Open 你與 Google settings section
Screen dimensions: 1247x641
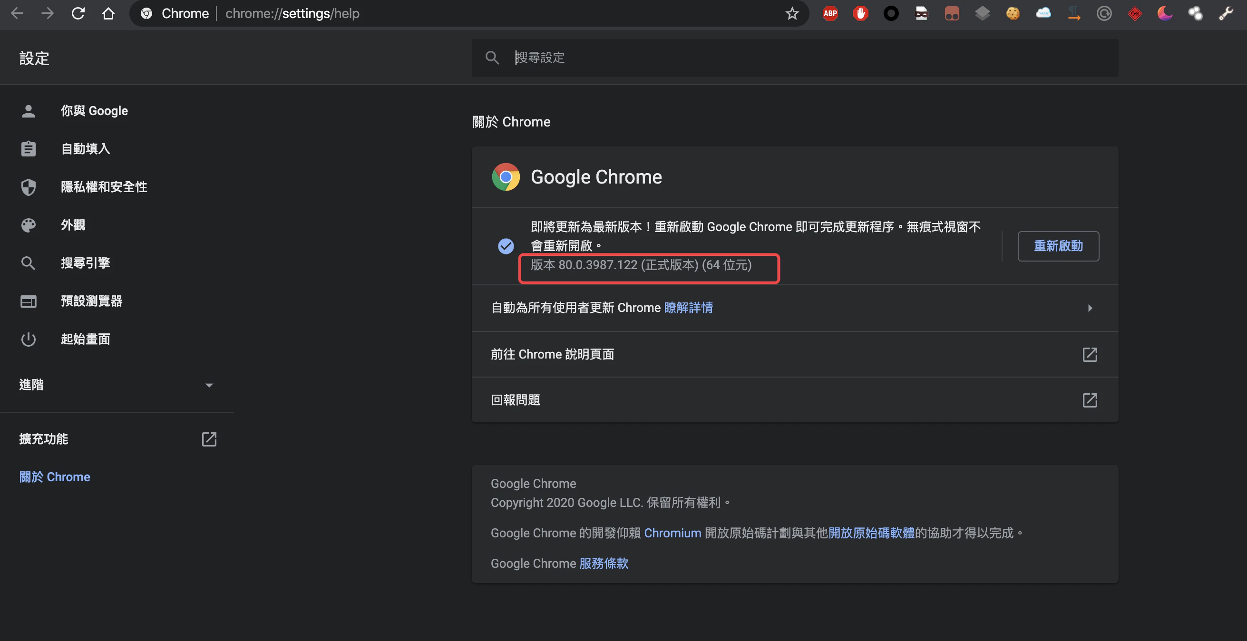pos(94,111)
